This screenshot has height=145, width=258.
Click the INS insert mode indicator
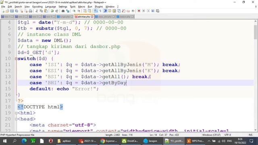coord(250,135)
